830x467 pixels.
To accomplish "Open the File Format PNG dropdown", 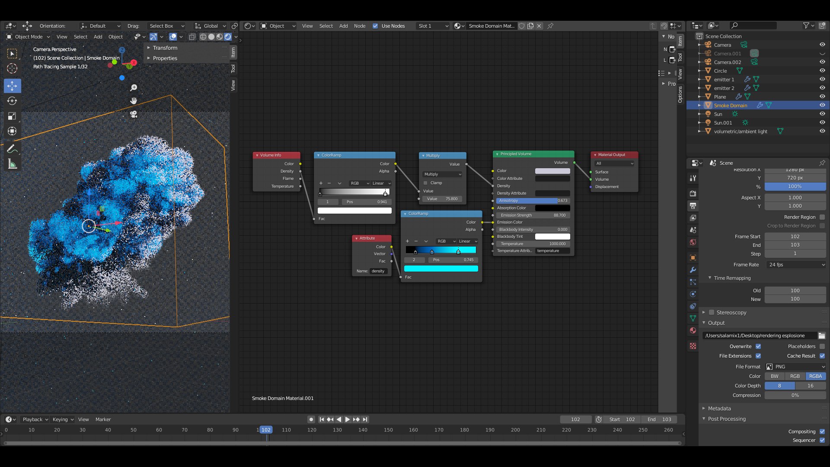I will 795,367.
